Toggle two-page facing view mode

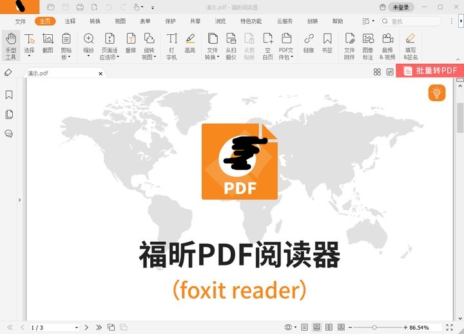(329, 327)
